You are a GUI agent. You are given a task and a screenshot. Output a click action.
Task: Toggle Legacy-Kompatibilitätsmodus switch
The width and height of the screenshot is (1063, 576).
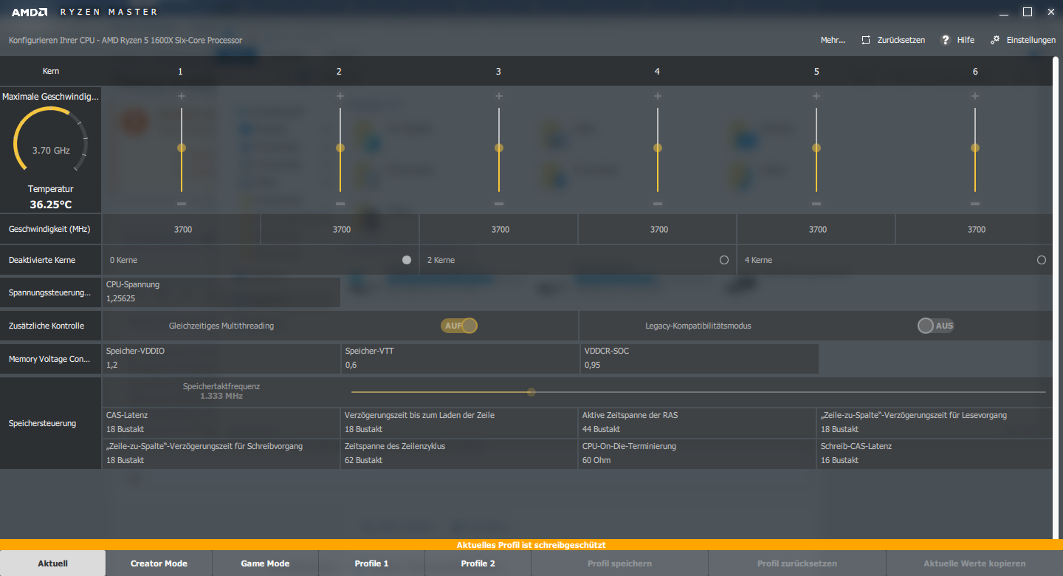[x=936, y=326]
